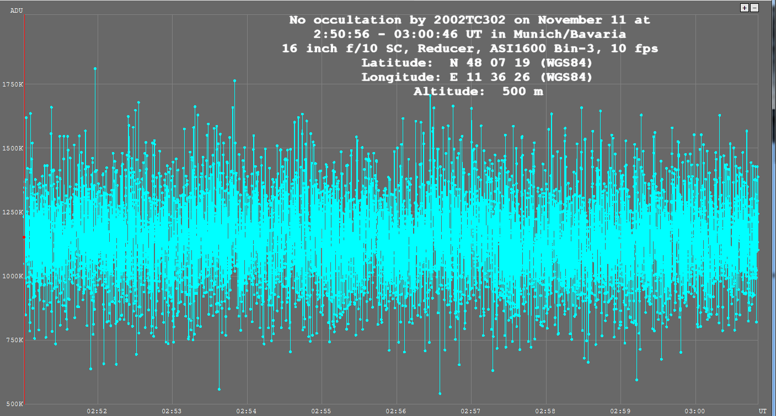
Task: Click the 02:52 time axis label
Action: point(98,411)
